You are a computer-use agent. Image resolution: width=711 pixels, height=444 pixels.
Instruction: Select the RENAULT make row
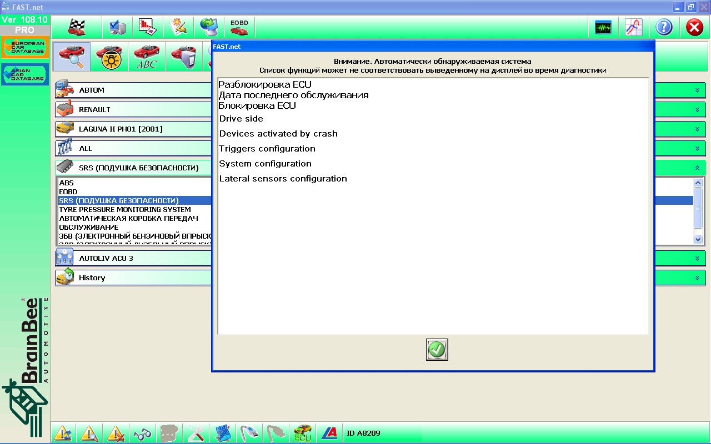133,109
